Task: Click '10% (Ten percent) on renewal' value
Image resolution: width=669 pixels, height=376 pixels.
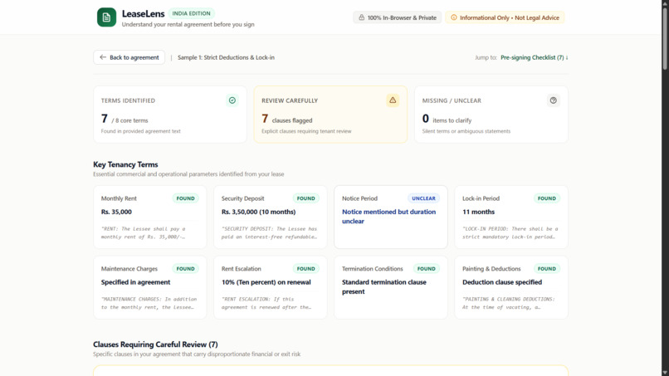Action: point(266,282)
